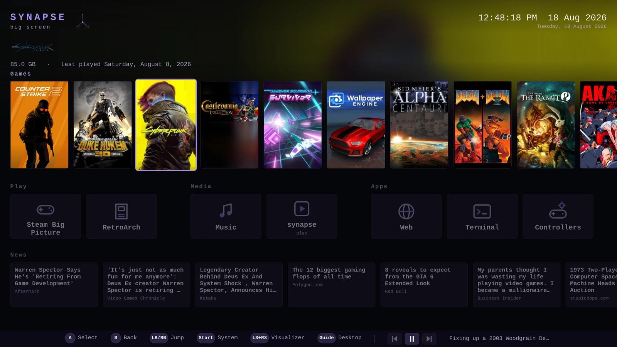Skip to the previous track

pyautogui.click(x=394, y=339)
